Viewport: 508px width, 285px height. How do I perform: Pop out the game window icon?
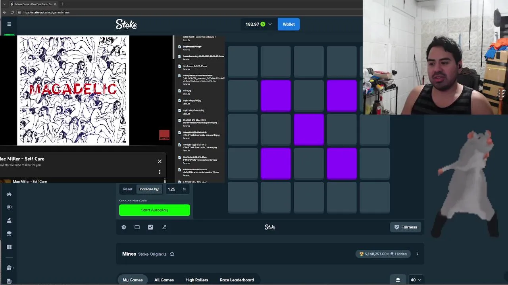pyautogui.click(x=164, y=227)
